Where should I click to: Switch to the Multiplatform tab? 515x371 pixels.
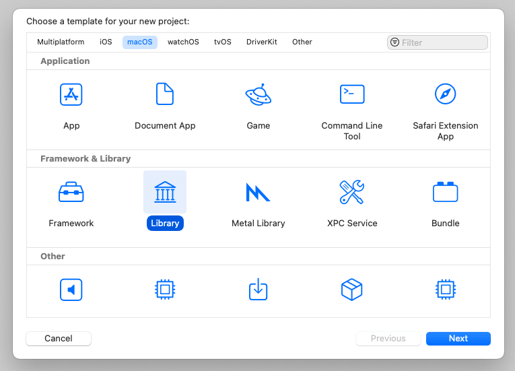pos(61,42)
